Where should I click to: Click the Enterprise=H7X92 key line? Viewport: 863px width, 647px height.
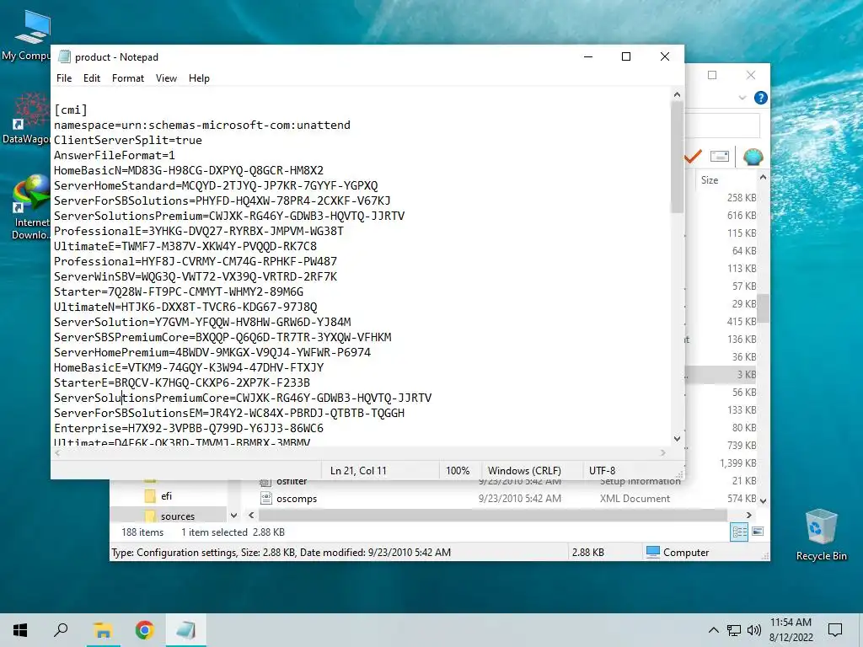(188, 428)
